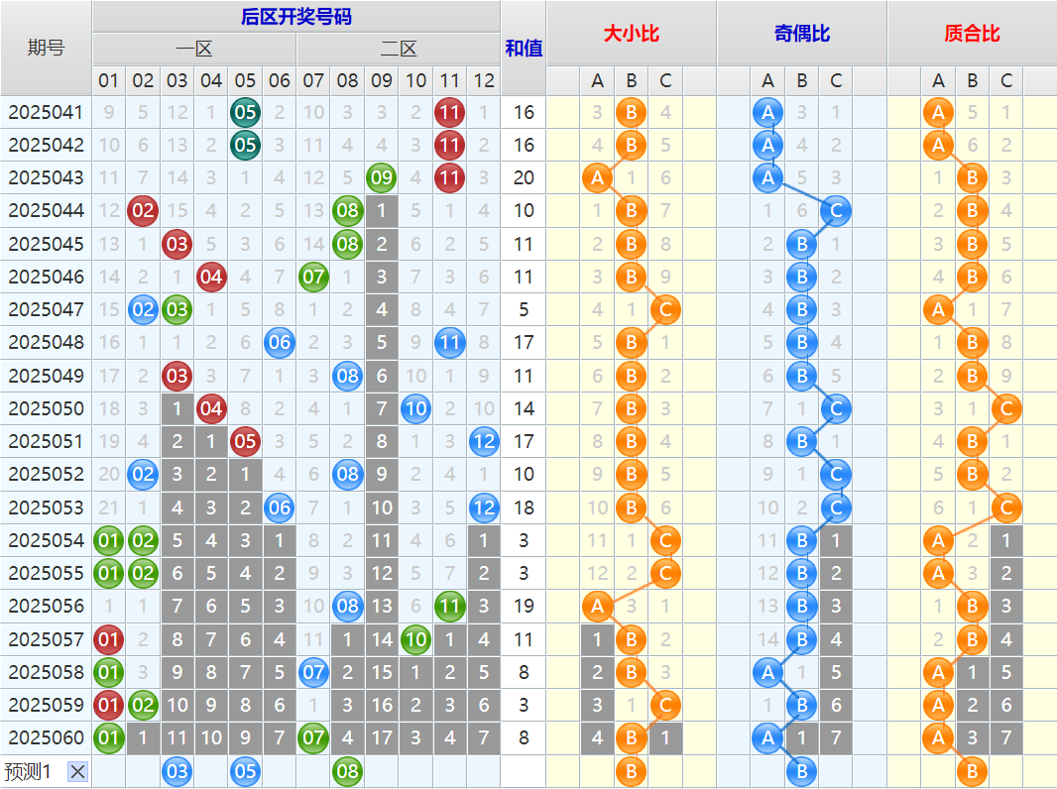Screen dimensions: 1057x789
Task: Click number column header 06
Action: [279, 81]
